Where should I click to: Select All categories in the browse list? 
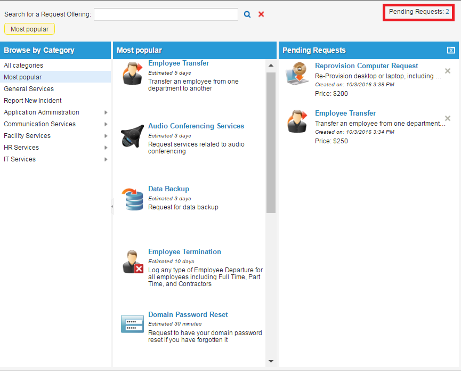pyautogui.click(x=23, y=66)
